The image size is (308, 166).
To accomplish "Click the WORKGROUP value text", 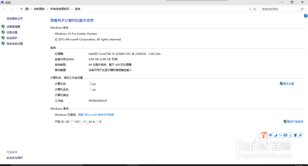I will point(98,101).
